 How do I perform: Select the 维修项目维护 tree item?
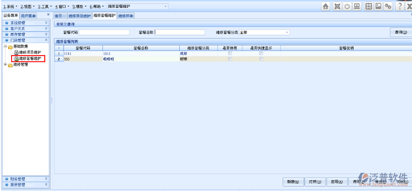pos(30,53)
